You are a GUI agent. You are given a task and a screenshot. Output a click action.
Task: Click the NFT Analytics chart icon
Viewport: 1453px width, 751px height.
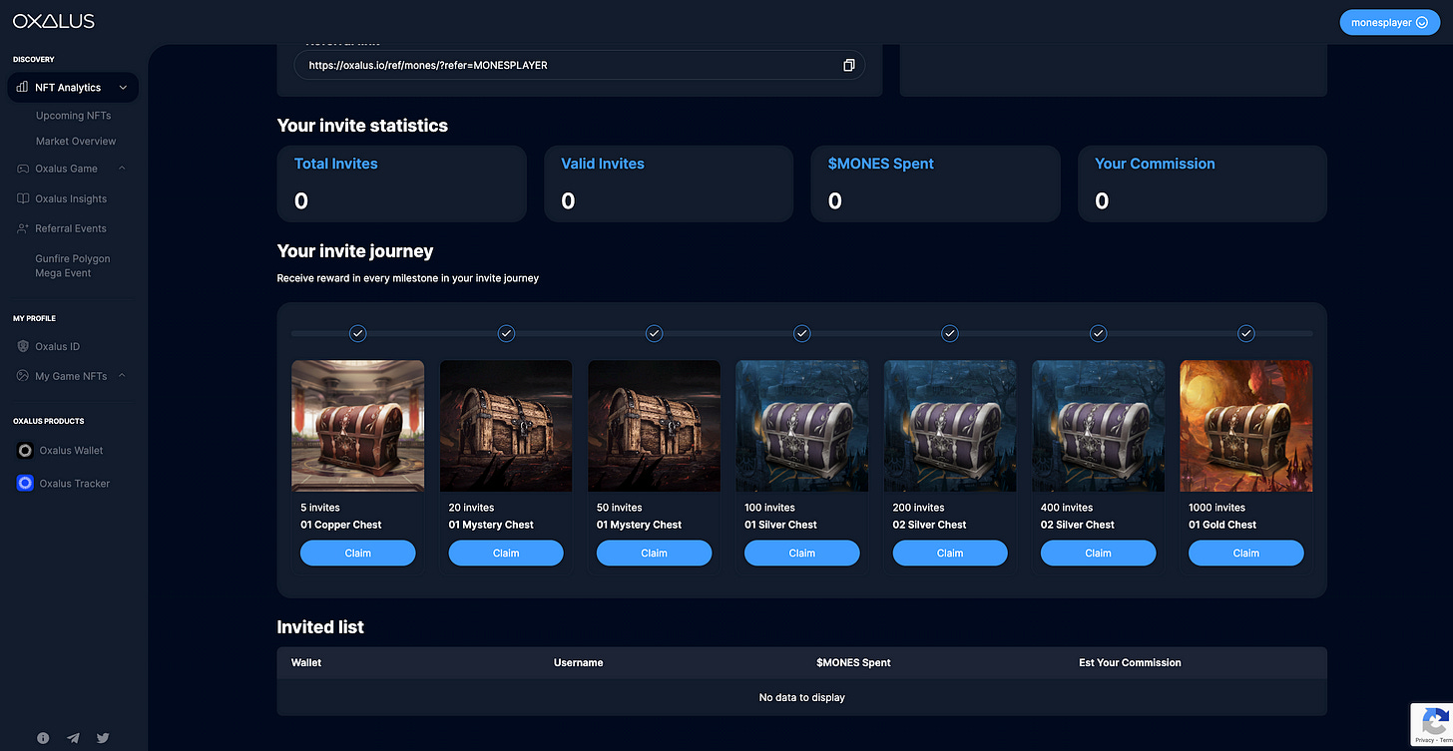[x=22, y=88]
